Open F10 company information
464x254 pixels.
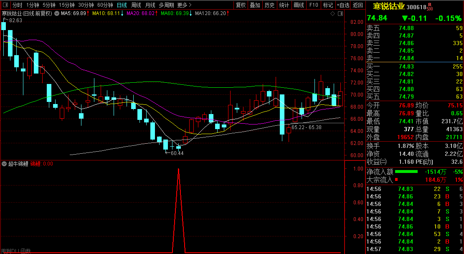pyautogui.click(x=313, y=5)
